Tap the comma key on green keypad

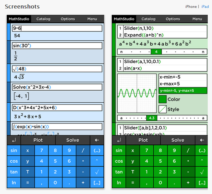click(147, 183)
